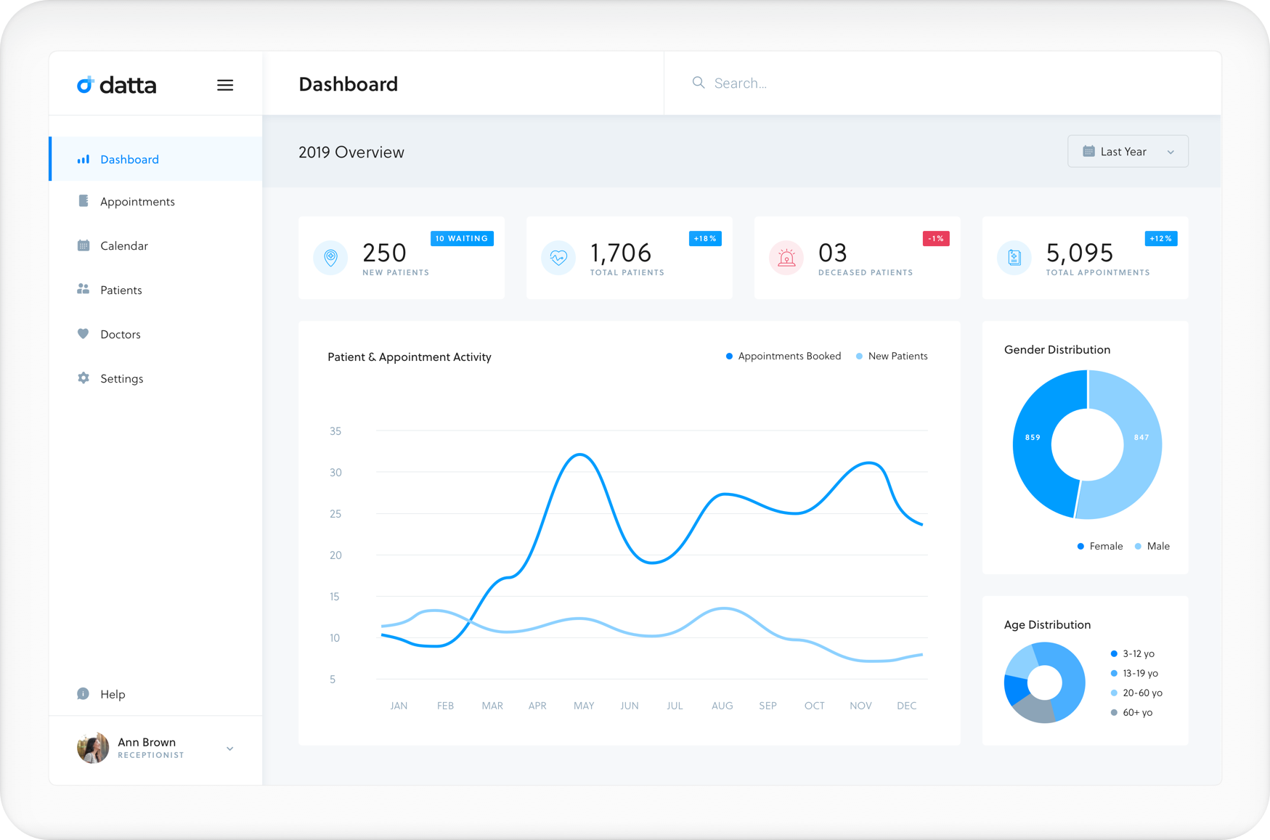The height and width of the screenshot is (840, 1270).
Task: Click the 1,706 Total Patients value
Action: click(621, 253)
